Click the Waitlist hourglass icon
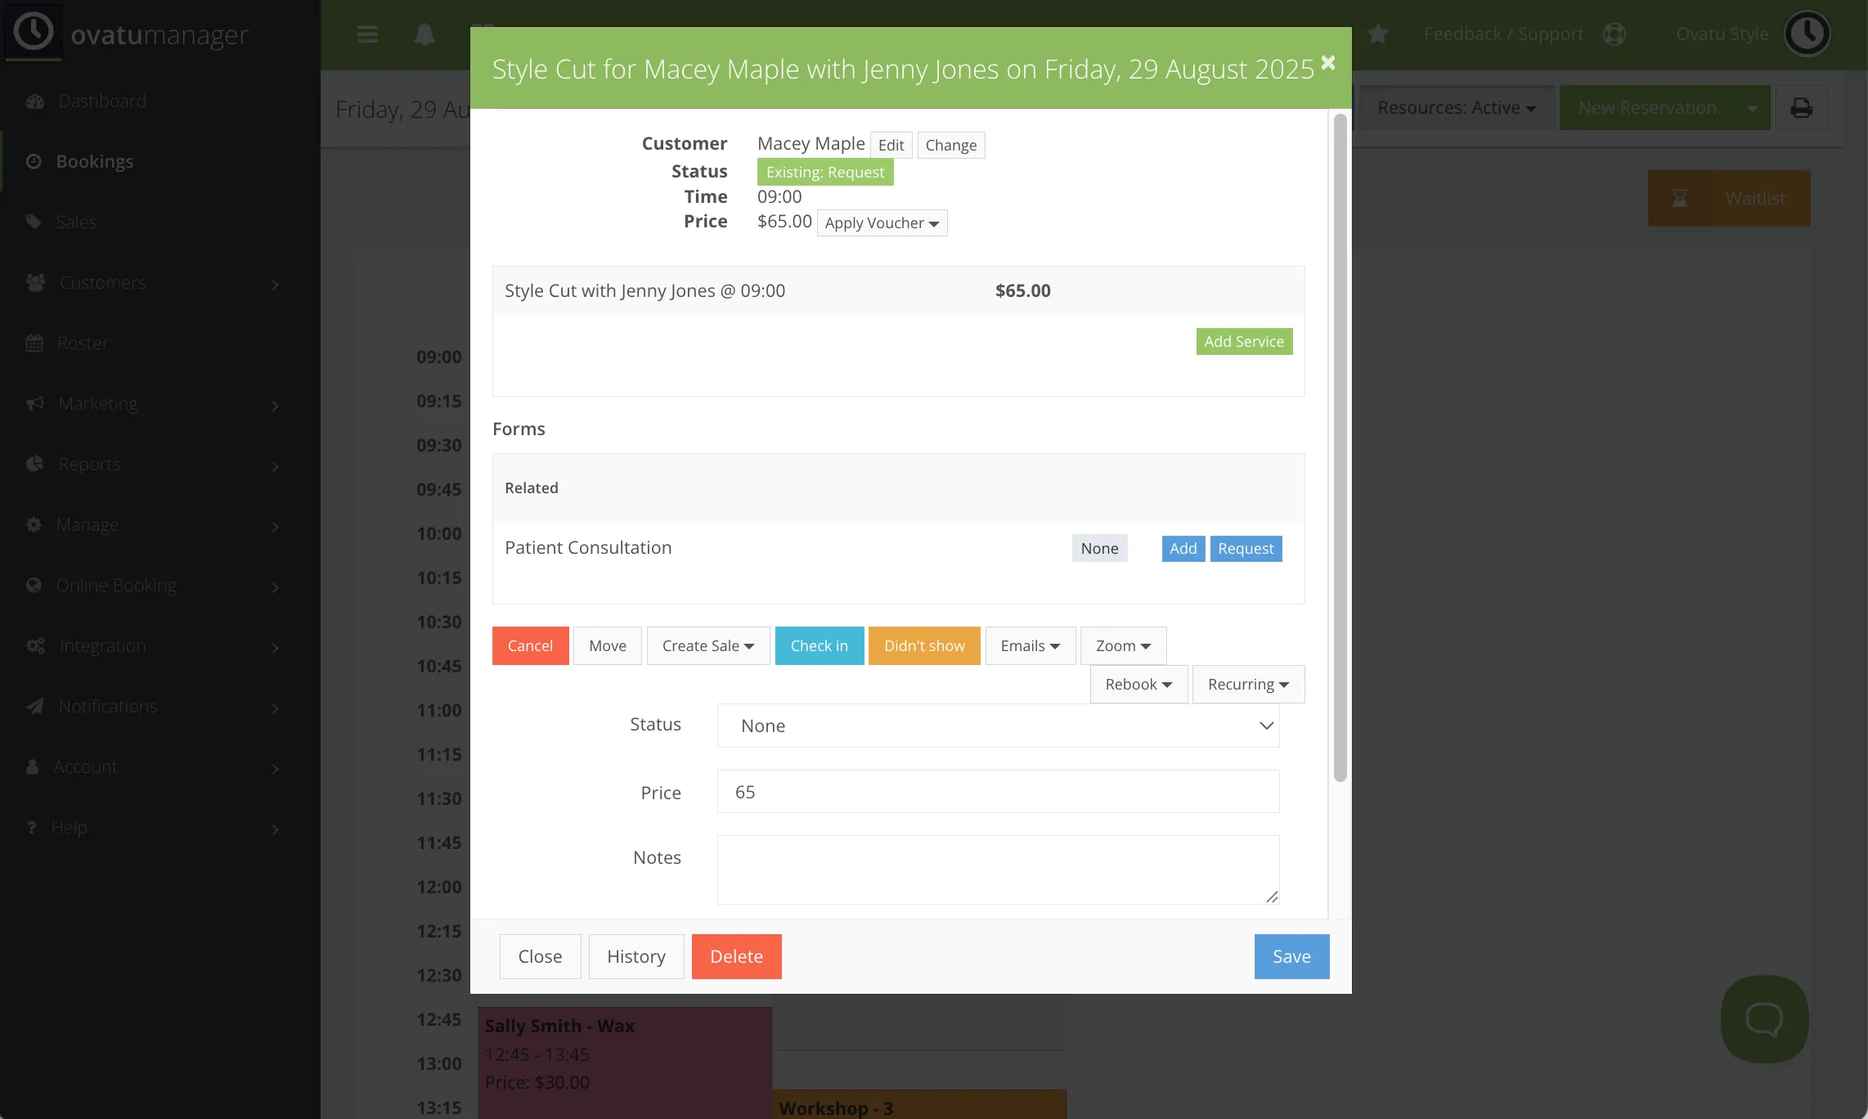The width and height of the screenshot is (1868, 1119). click(1679, 198)
